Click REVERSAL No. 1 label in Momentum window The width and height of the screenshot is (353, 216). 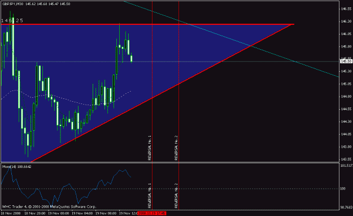pyautogui.click(x=150, y=196)
